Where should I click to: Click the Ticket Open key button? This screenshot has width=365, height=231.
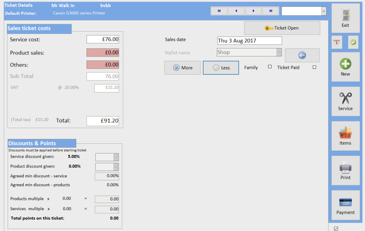282,28
